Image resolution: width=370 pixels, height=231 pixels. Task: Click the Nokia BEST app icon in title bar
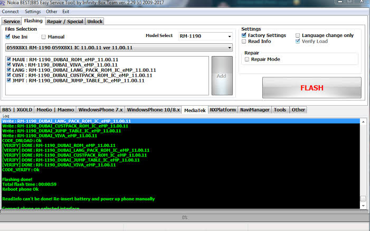[3, 3]
